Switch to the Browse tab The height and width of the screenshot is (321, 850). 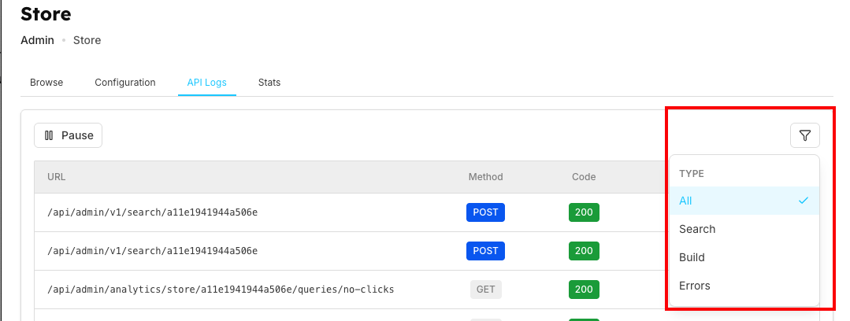pyautogui.click(x=46, y=83)
